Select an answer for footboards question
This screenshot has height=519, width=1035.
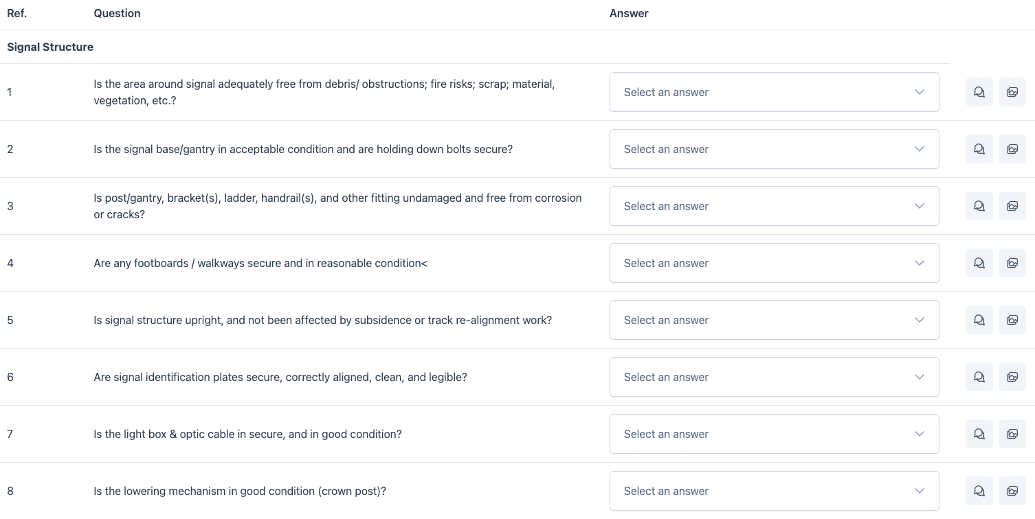pyautogui.click(x=774, y=263)
